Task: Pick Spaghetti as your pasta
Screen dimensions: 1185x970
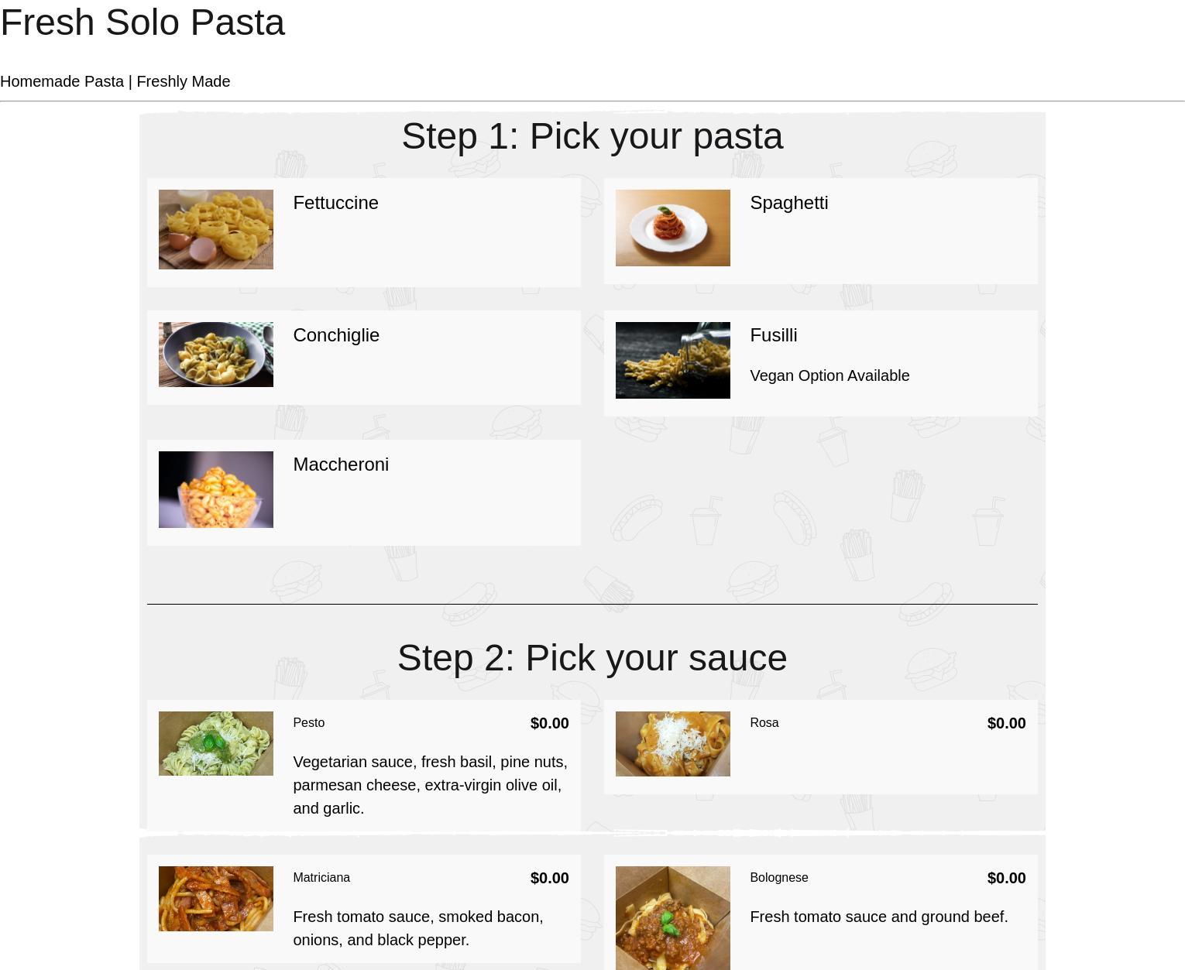Action: tap(788, 203)
